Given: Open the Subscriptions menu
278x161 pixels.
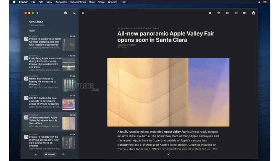Looking at the screenshot, I should [78, 2].
